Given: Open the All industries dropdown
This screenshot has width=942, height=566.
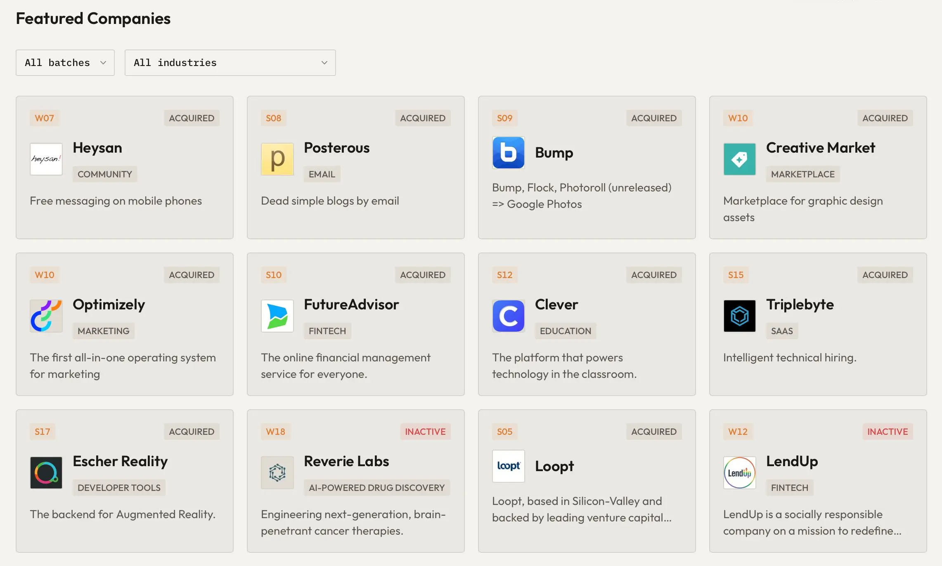Looking at the screenshot, I should tap(230, 63).
